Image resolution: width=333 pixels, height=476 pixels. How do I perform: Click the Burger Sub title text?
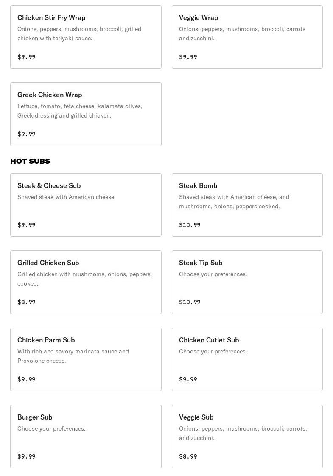35,417
